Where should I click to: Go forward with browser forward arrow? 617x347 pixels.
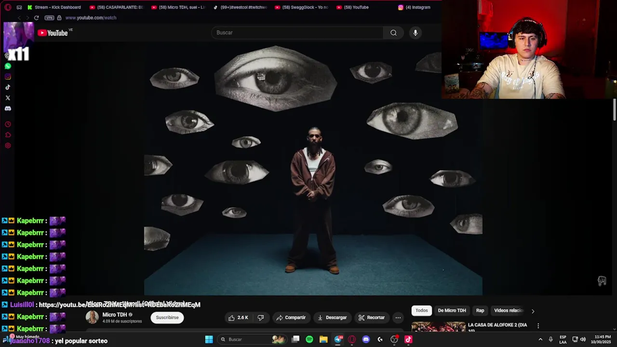pyautogui.click(x=27, y=18)
